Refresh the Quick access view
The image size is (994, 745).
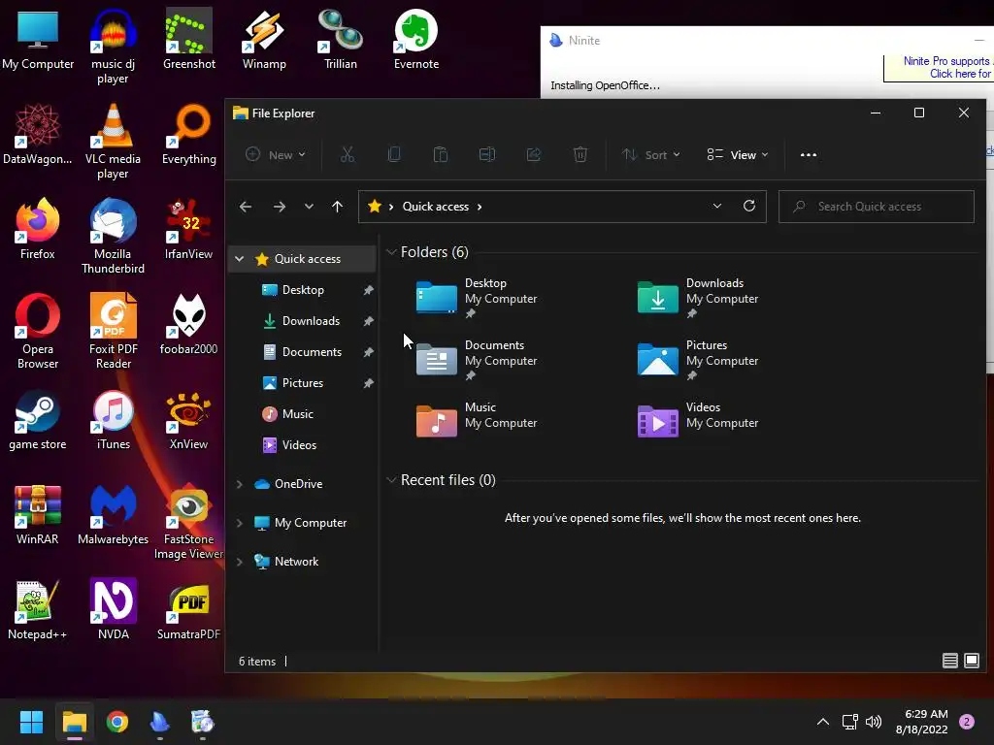point(749,206)
